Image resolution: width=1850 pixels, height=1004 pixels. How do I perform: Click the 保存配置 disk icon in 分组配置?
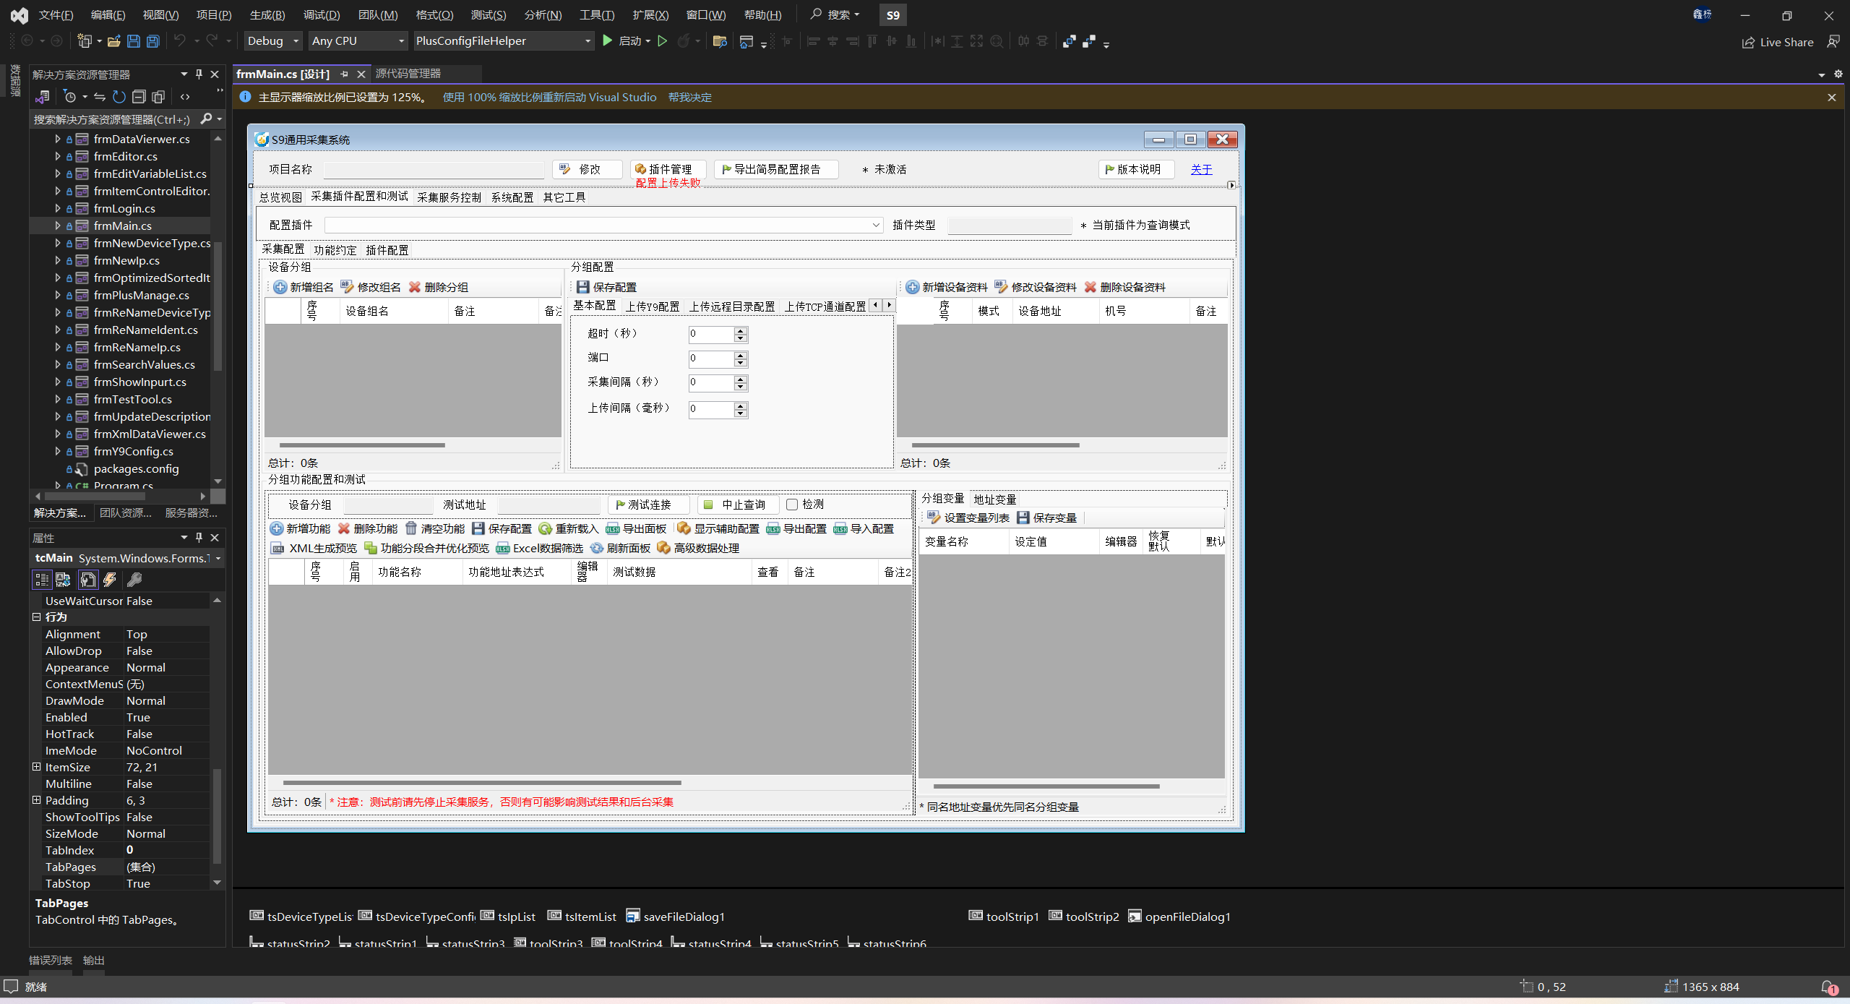coord(583,287)
